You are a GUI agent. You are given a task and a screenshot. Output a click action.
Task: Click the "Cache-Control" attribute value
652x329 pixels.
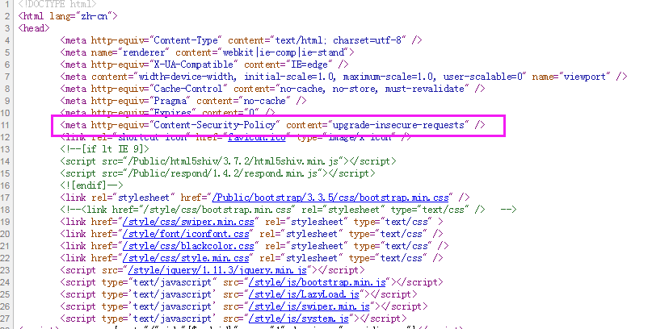188,89
